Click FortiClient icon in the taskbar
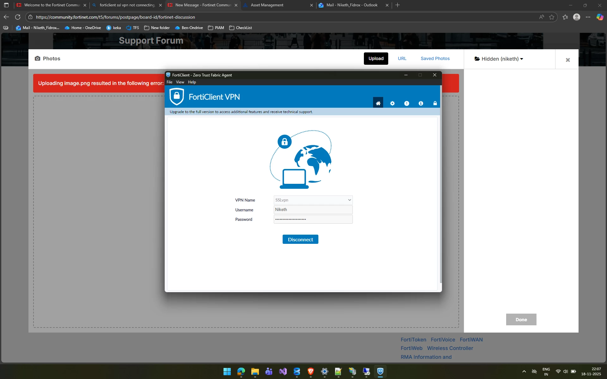Viewport: 607px width, 379px height. pyautogui.click(x=380, y=371)
